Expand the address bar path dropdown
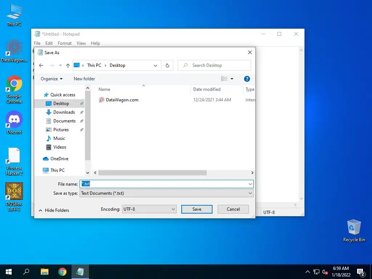Screen dimensions: 372x279 [x=155, y=65]
